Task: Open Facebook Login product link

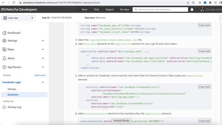Action: click(x=11, y=82)
